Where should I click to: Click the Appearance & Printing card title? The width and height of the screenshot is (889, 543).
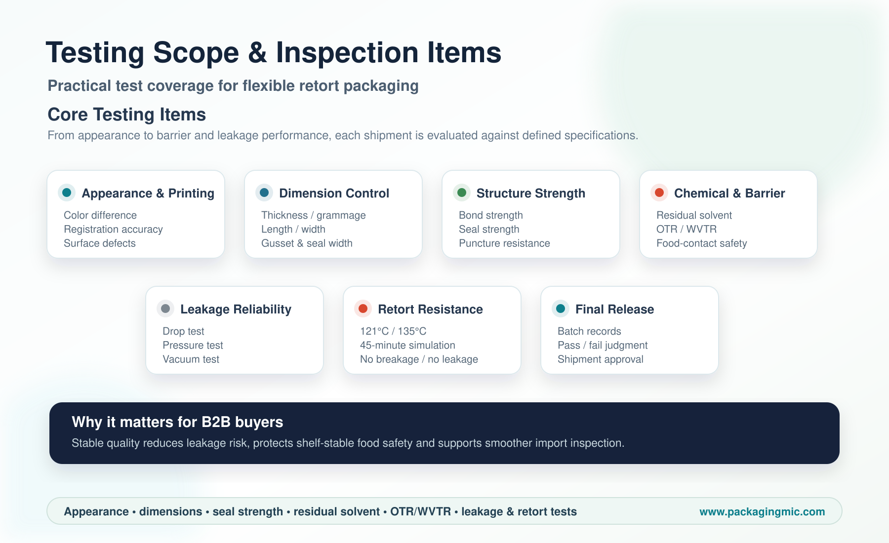tap(148, 193)
